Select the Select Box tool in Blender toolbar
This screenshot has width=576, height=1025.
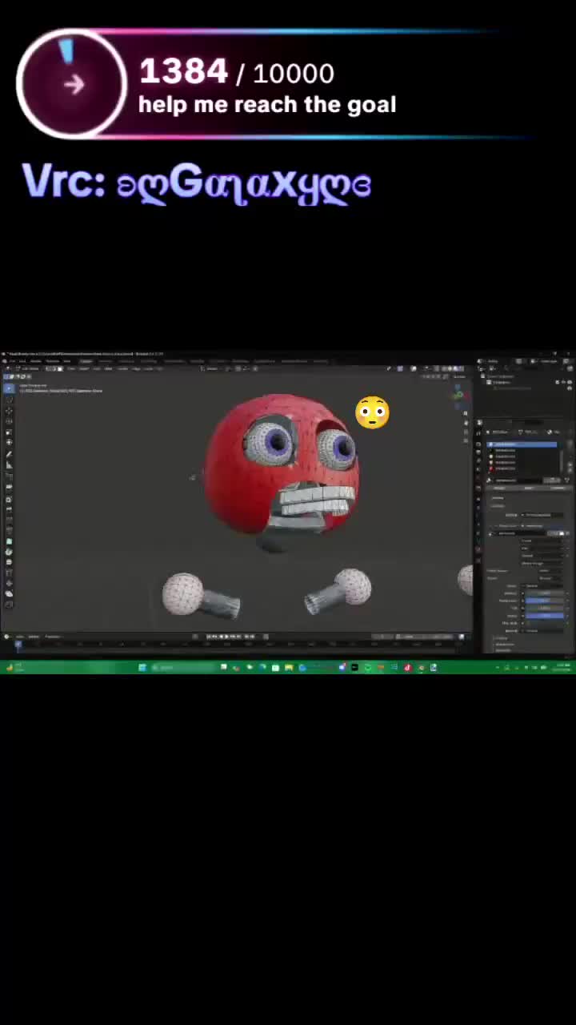click(x=9, y=389)
